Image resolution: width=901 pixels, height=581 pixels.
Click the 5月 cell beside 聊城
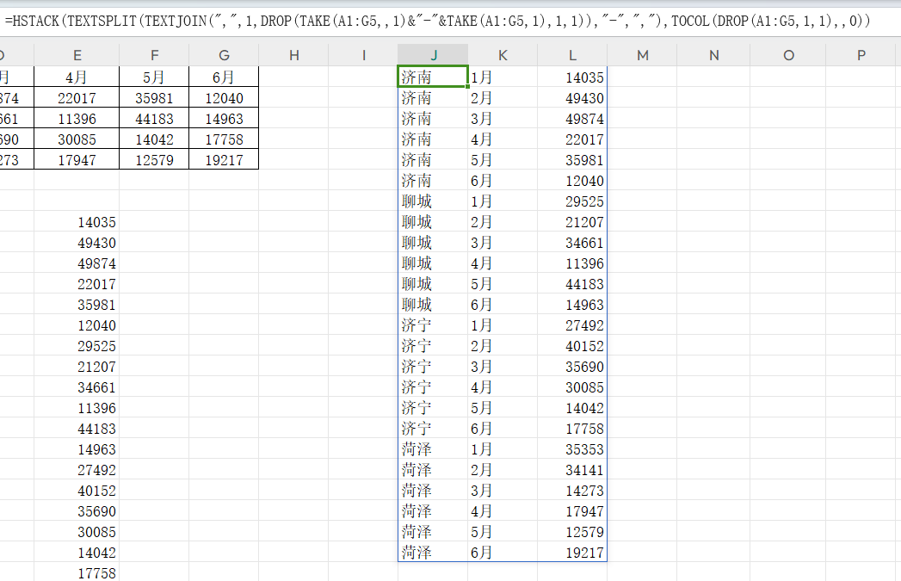(x=503, y=284)
